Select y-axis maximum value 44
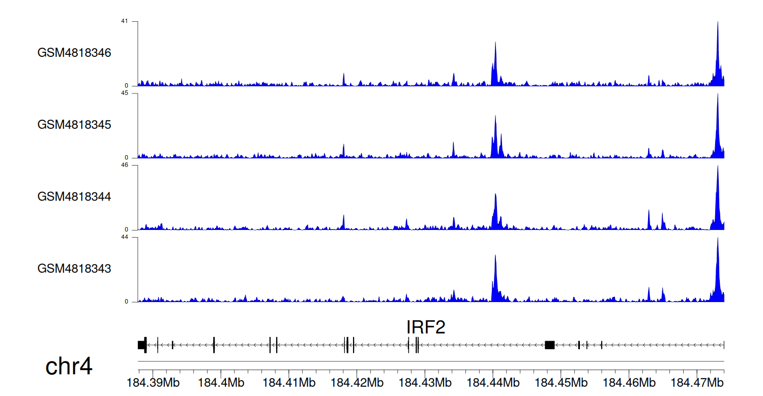Image resolution: width=763 pixels, height=396 pixels. coord(124,237)
